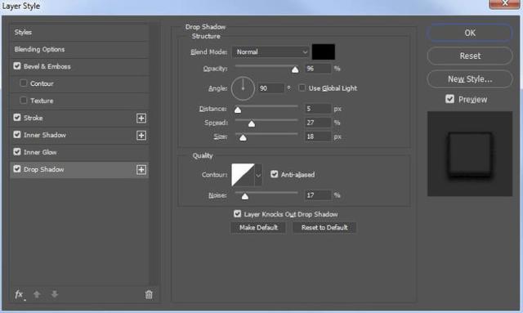The width and height of the screenshot is (523, 313).
Task: Toggle the Stroke effect checkbox
Action: click(x=17, y=117)
